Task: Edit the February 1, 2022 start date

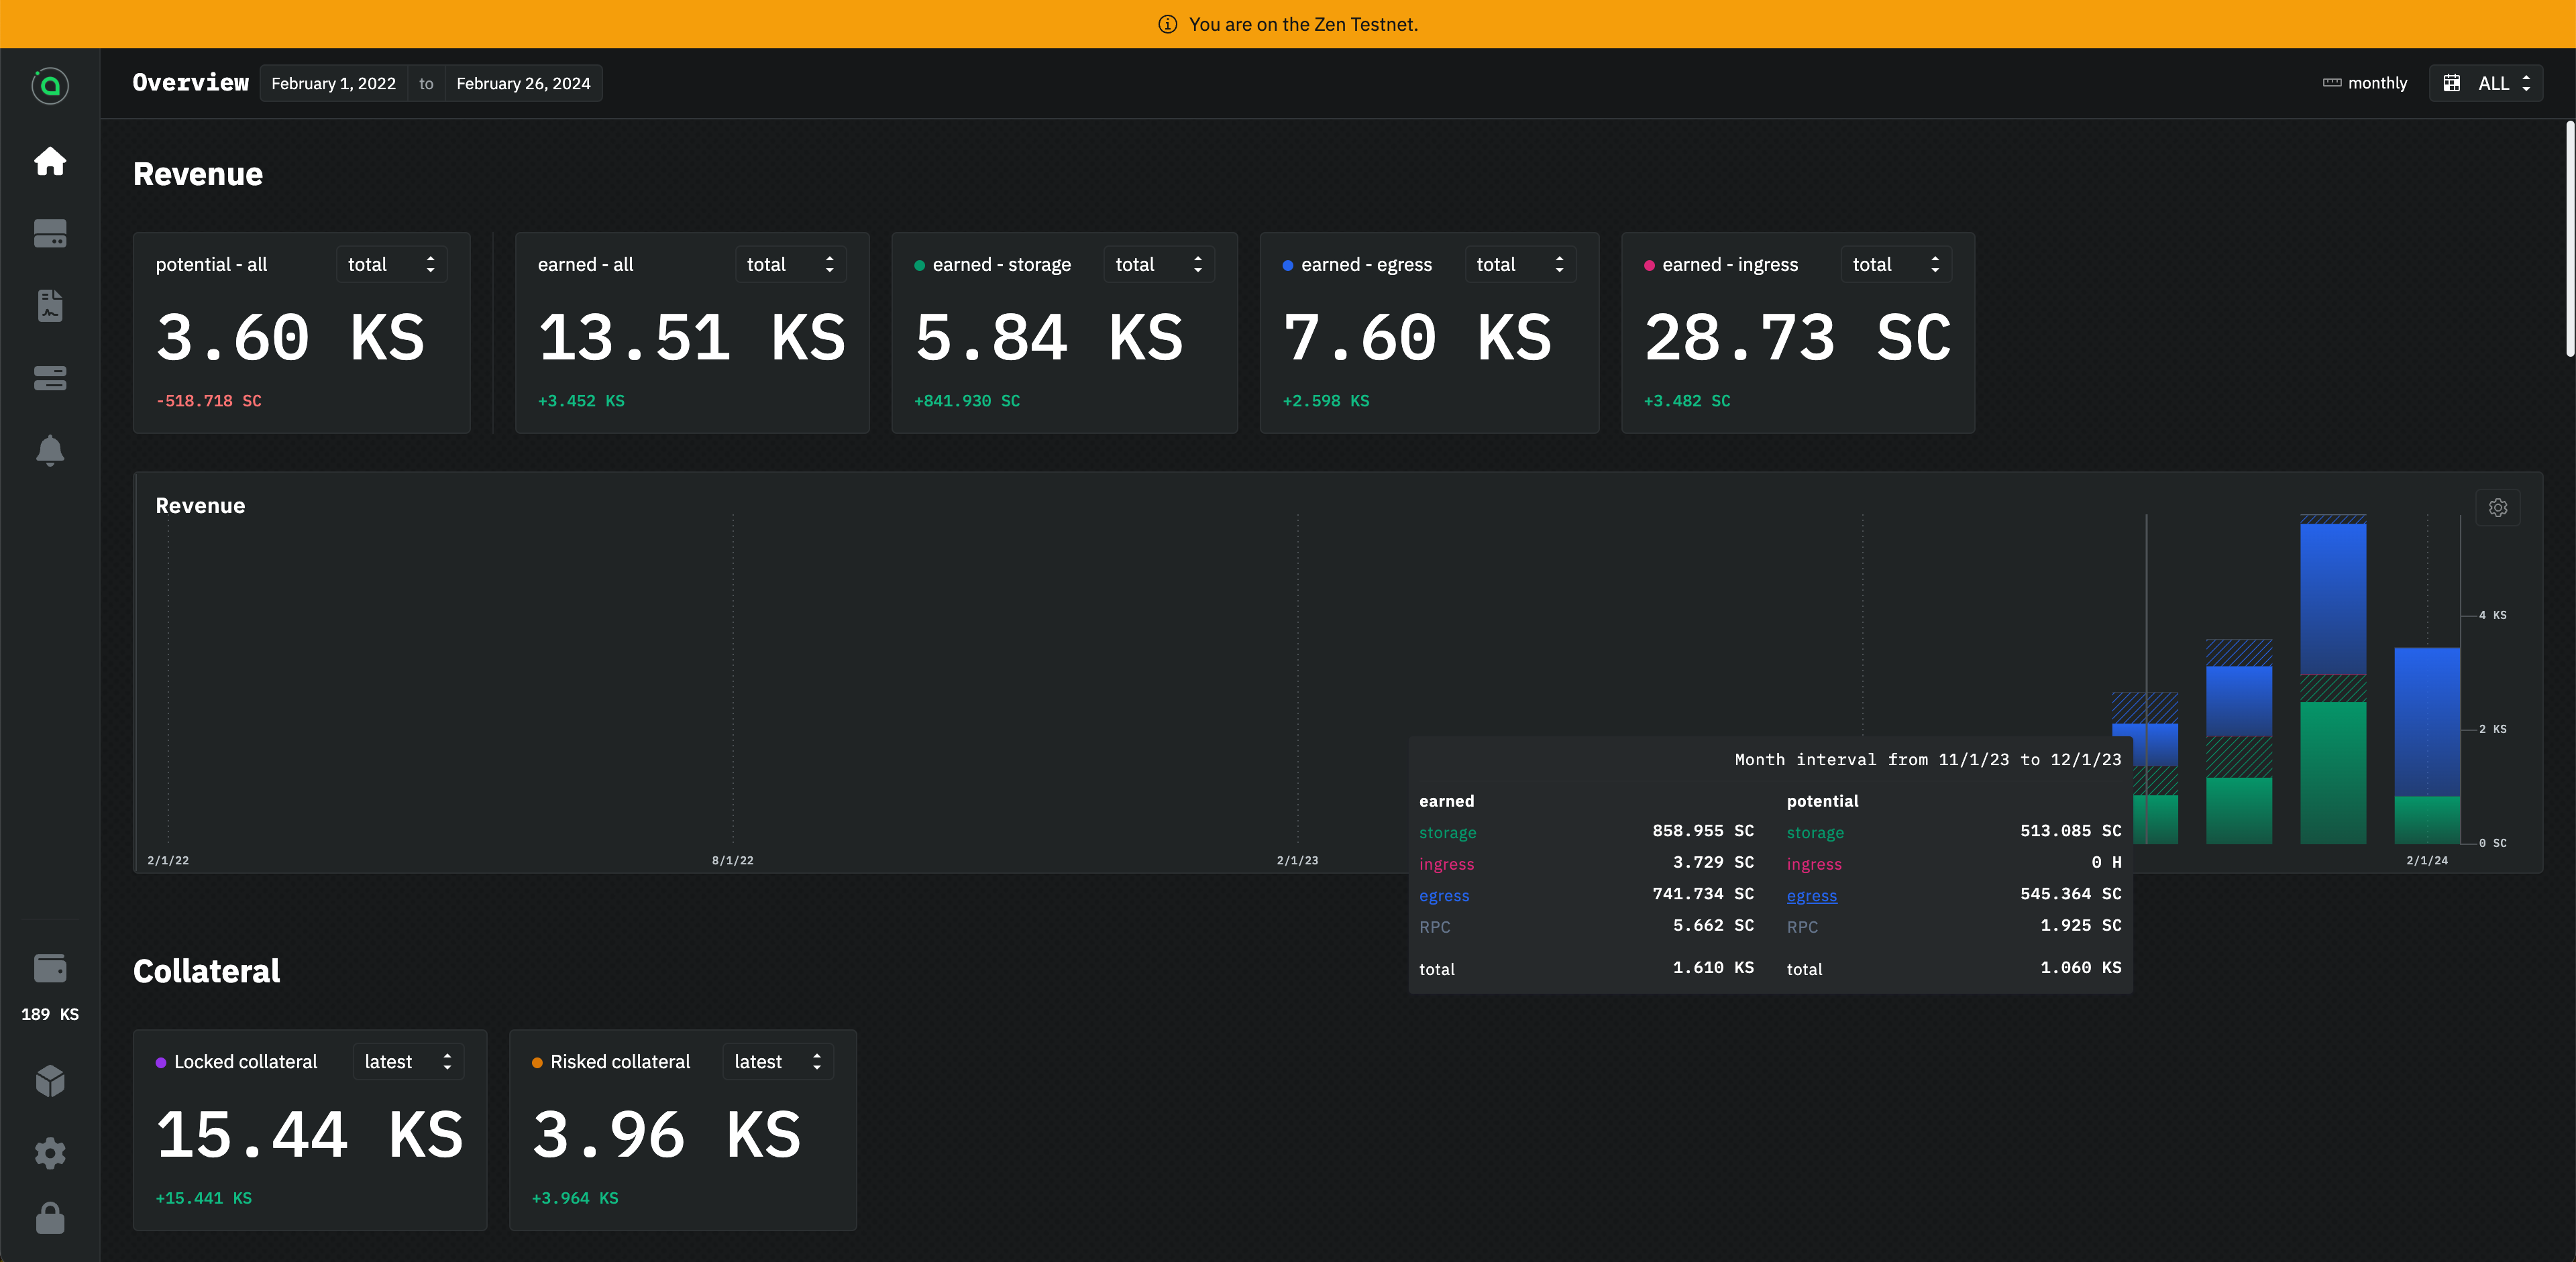Action: pos(333,84)
